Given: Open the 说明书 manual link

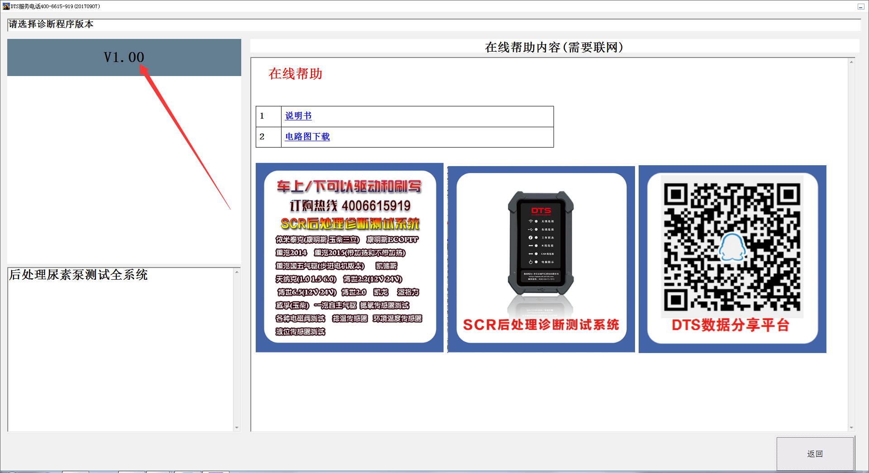Looking at the screenshot, I should (298, 116).
